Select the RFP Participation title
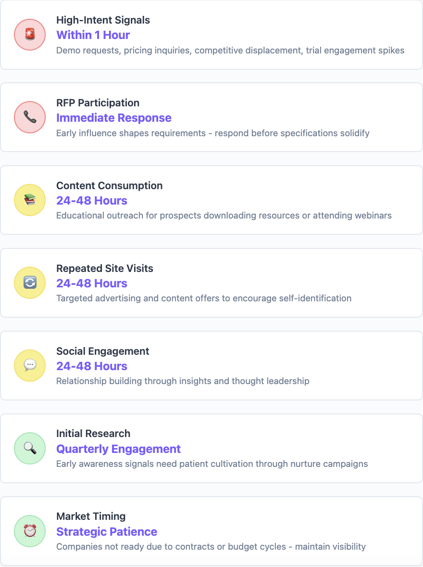This screenshot has width=423, height=567. click(98, 103)
